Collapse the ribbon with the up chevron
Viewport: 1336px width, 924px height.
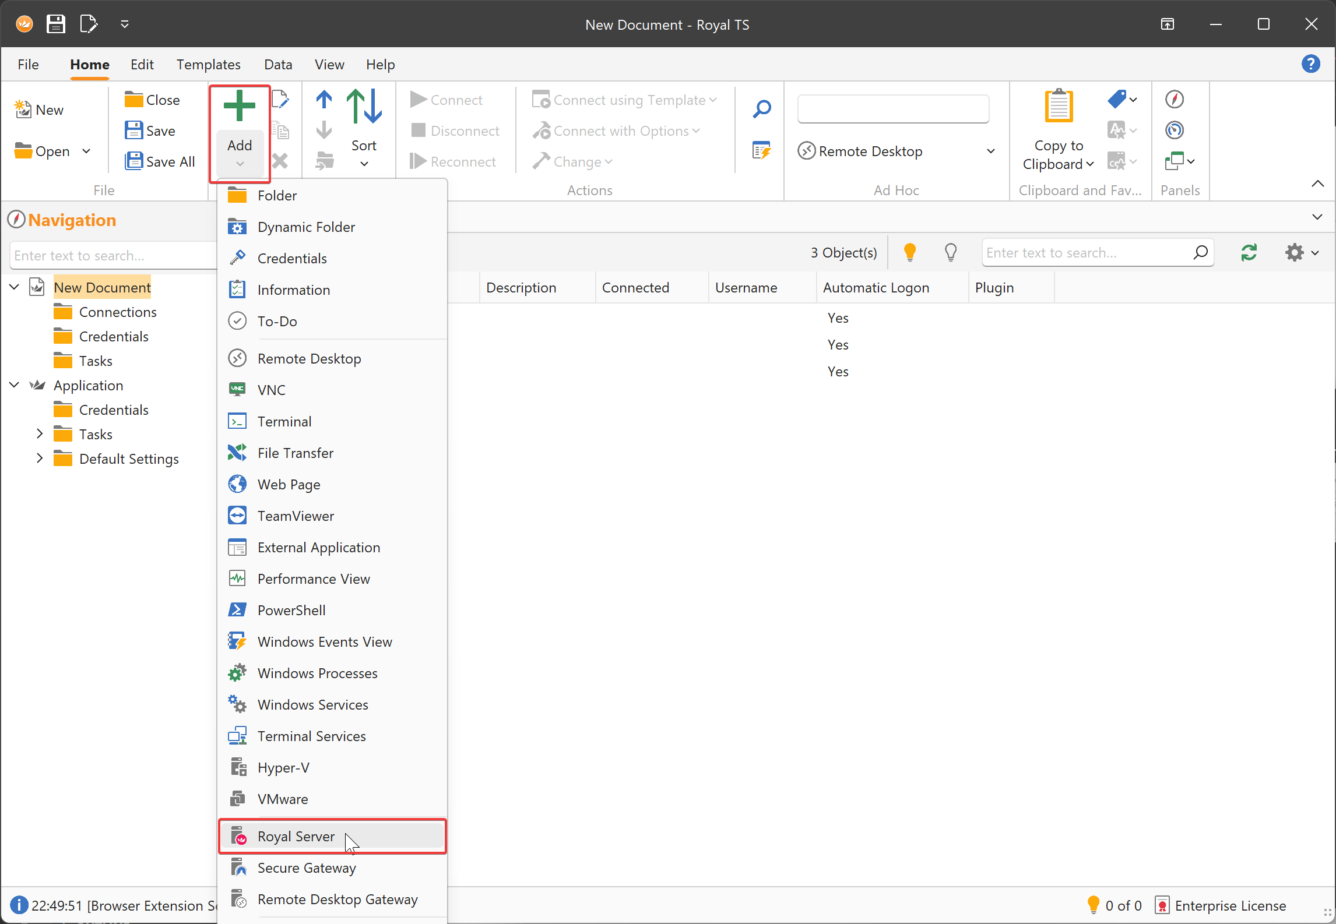1317,184
